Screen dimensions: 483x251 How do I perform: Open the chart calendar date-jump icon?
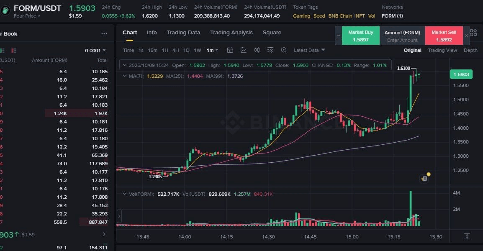coord(230,50)
